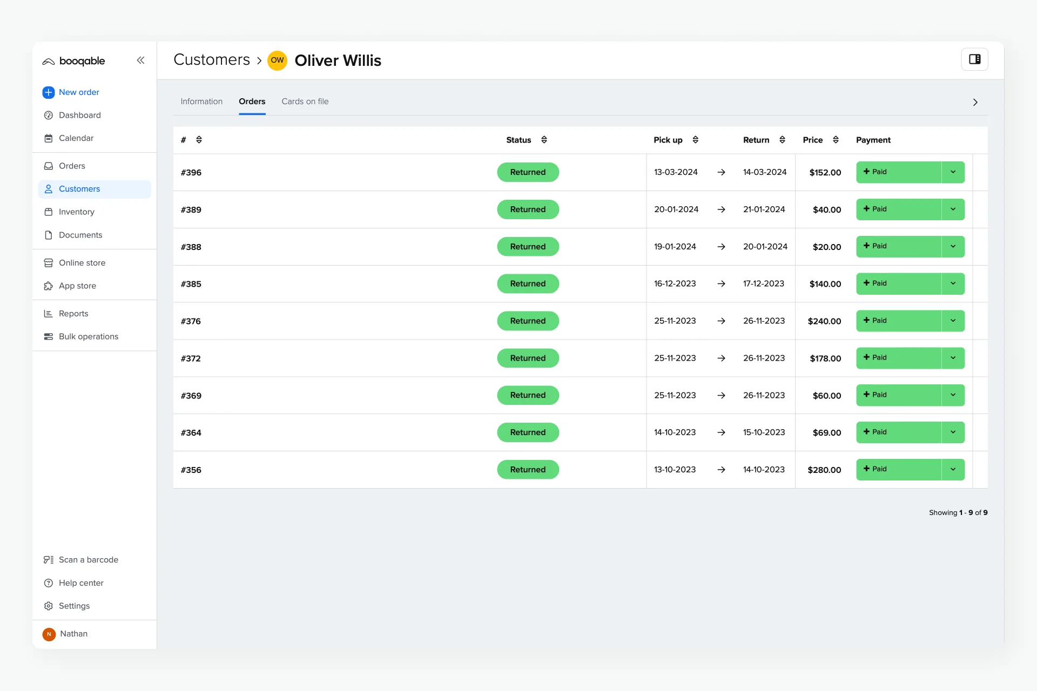Expand order #356 payment dropdown
Screen dimensions: 1037x691
954,469
